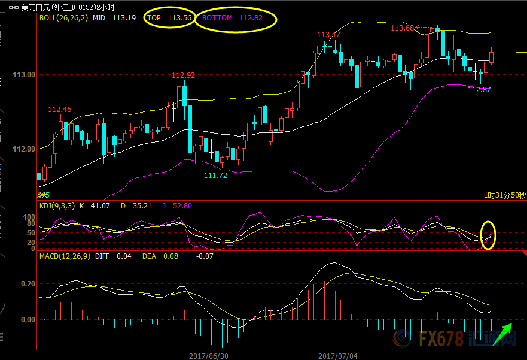Viewport: 527px width, 360px height.
Task: Open the KDJ(9,3,3) indicator label
Action: [x=57, y=205]
